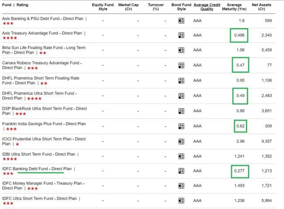Click the four-star rating of DHFL Pramerica Ultra Short Term Fund
The width and height of the screenshot is (284, 209).
pos(34,99)
